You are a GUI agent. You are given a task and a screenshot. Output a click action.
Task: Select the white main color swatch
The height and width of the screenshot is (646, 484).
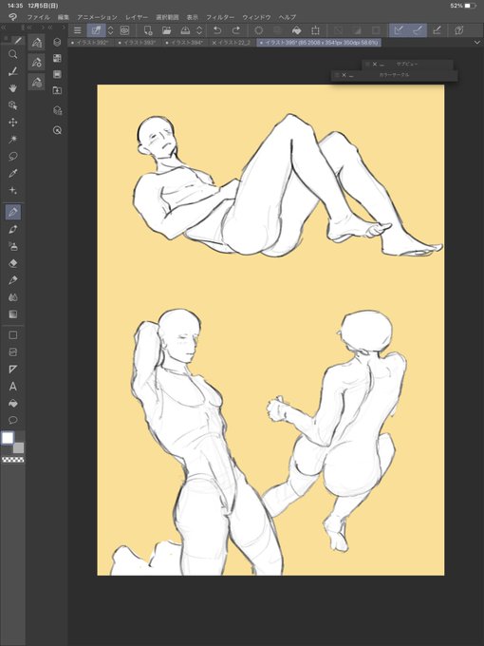tap(8, 438)
